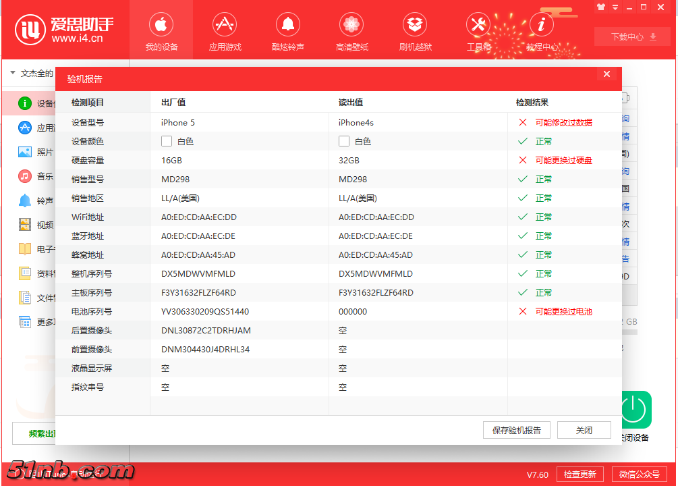Click the V7.60 version label
The image size is (678, 486).
[538, 475]
